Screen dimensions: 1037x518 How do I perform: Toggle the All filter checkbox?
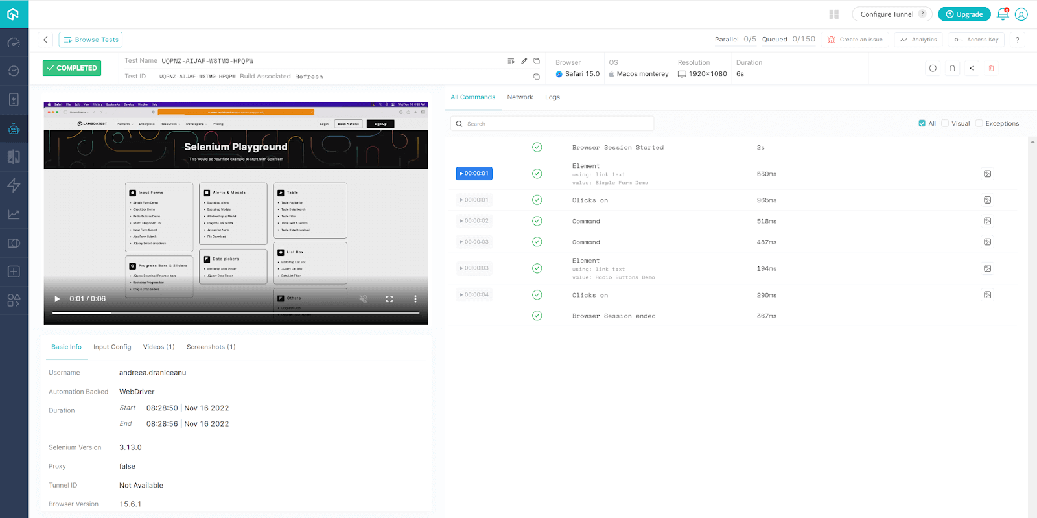[x=922, y=123]
